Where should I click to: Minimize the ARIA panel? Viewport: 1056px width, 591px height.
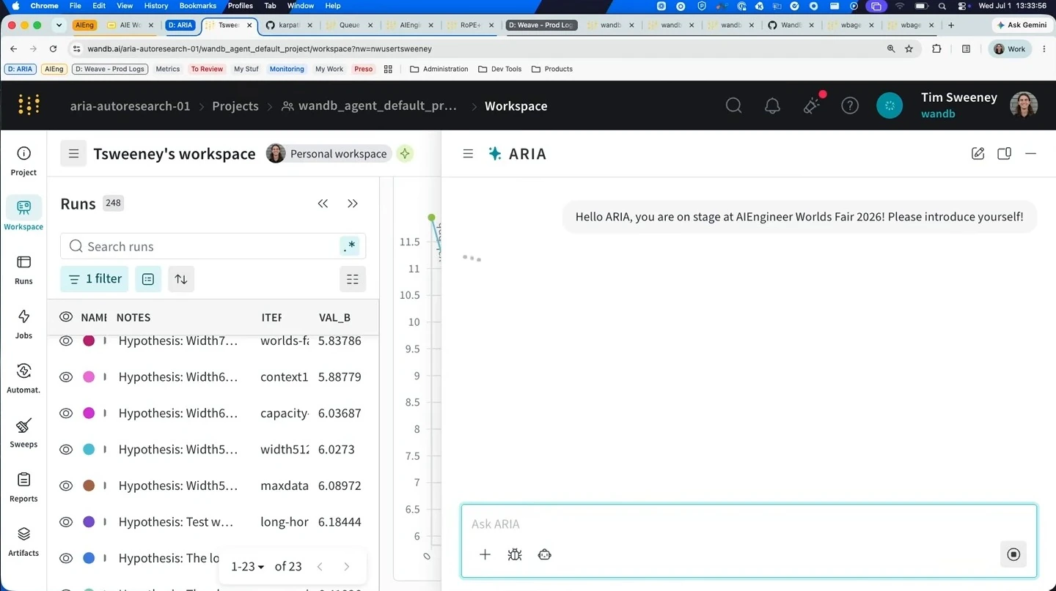(x=1030, y=154)
